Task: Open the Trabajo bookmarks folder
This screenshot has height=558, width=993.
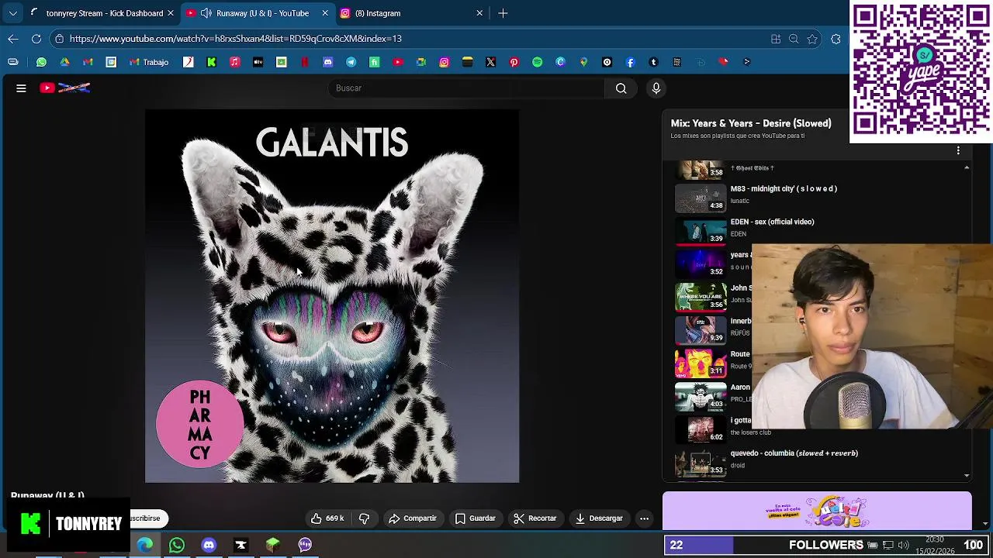Action: (x=149, y=62)
